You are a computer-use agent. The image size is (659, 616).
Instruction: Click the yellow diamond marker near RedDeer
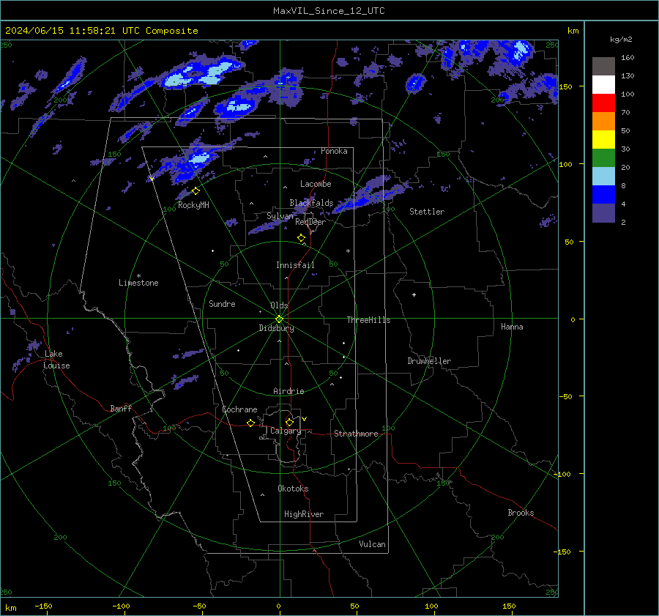[x=302, y=238]
